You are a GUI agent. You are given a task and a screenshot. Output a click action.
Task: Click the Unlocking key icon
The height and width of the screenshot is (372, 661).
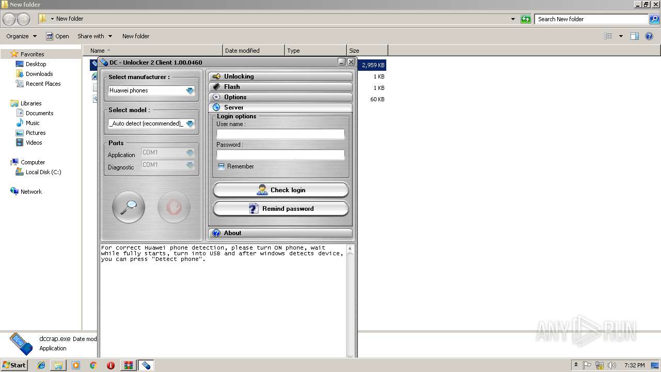coord(216,76)
